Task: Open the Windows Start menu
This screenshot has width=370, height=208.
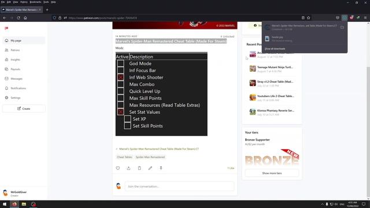Action: (x=5, y=204)
